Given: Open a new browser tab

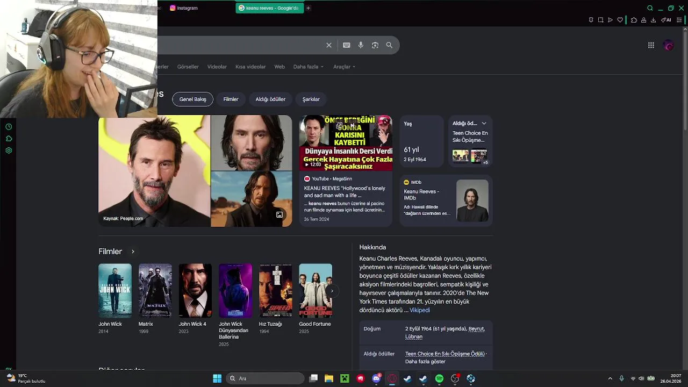Looking at the screenshot, I should pos(308,8).
